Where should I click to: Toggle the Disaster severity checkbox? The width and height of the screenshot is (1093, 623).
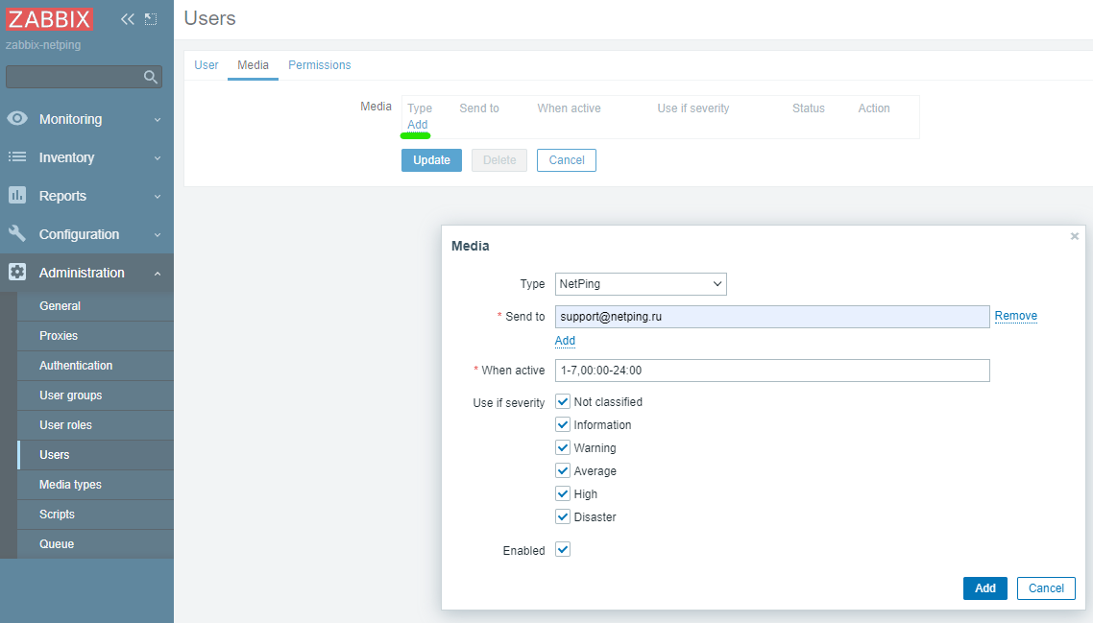[x=563, y=517]
